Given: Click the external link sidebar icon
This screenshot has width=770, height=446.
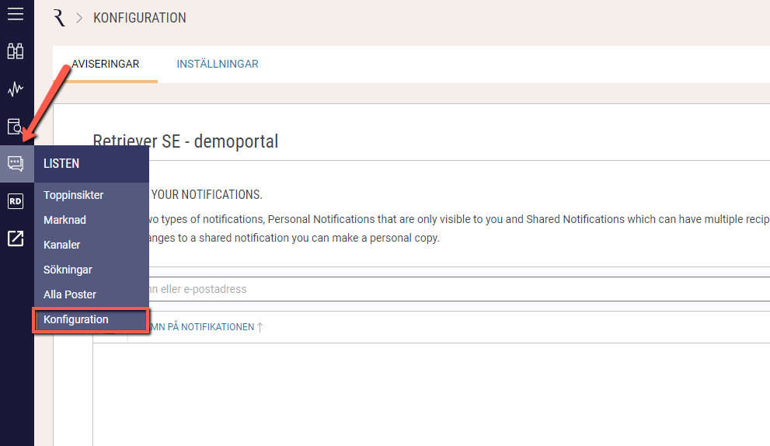Looking at the screenshot, I should click(16, 239).
